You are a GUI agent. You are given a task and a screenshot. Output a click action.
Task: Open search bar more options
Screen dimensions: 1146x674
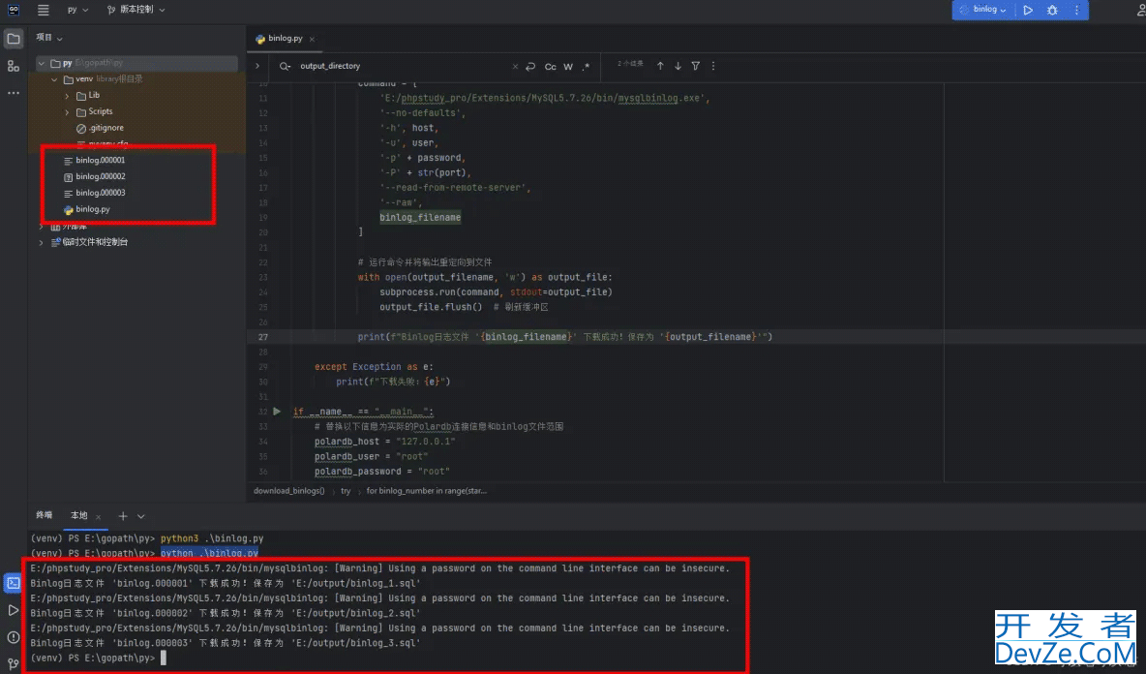click(x=713, y=66)
